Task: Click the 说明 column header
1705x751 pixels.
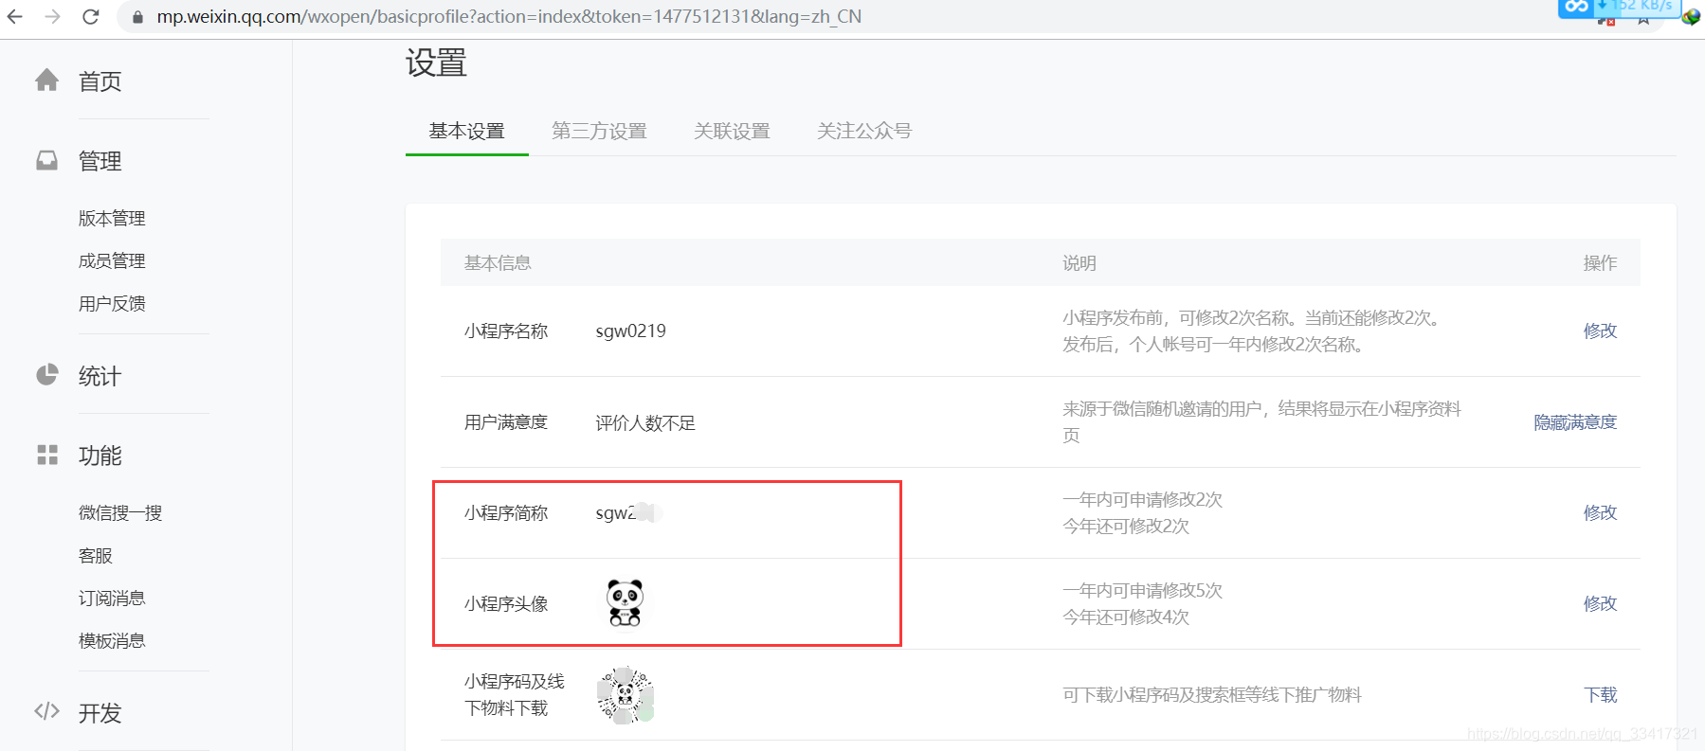Action: point(1079,262)
